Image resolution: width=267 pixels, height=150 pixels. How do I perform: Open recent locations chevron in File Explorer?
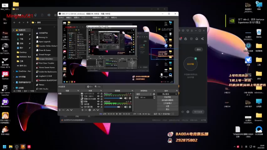click(23, 22)
